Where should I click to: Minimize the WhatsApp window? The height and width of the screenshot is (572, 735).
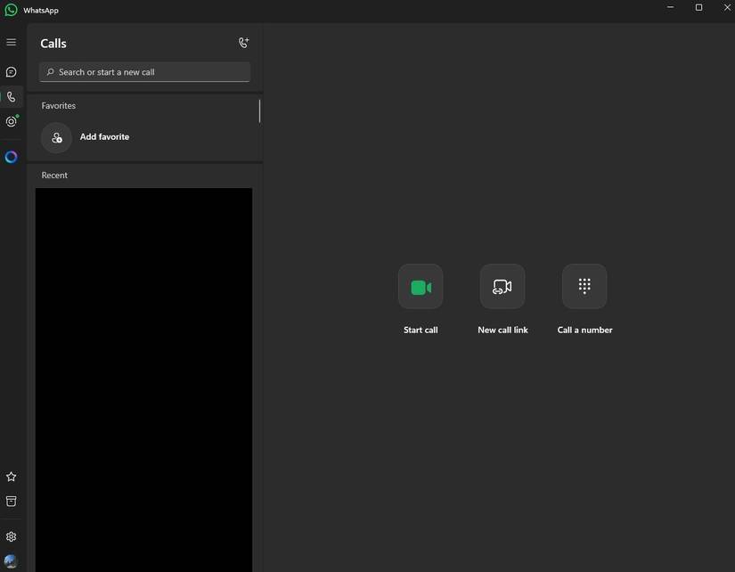coord(670,7)
